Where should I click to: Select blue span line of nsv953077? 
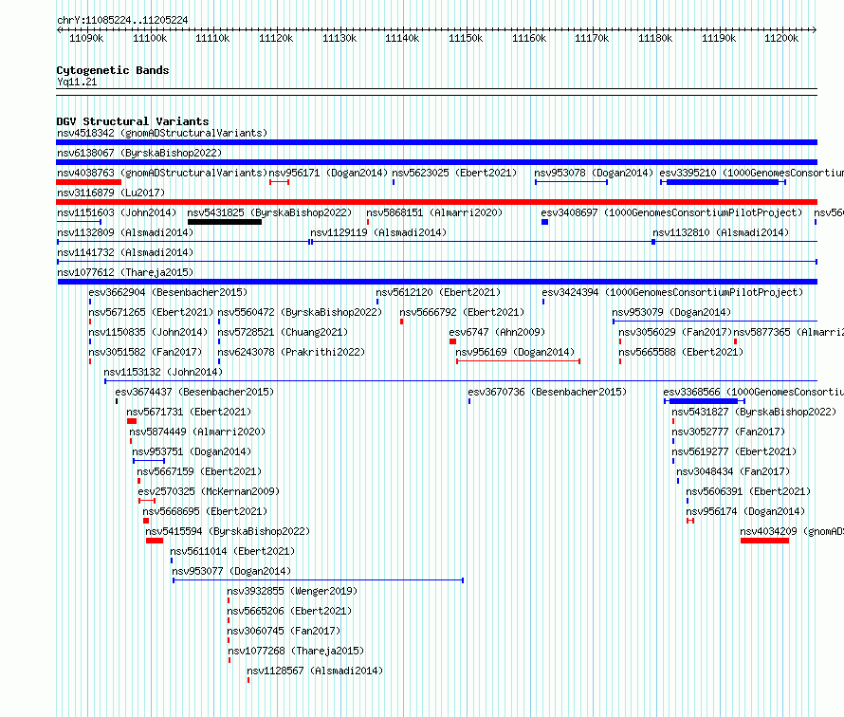click(x=318, y=580)
